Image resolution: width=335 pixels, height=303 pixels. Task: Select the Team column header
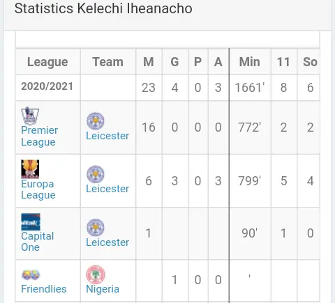pyautogui.click(x=108, y=62)
